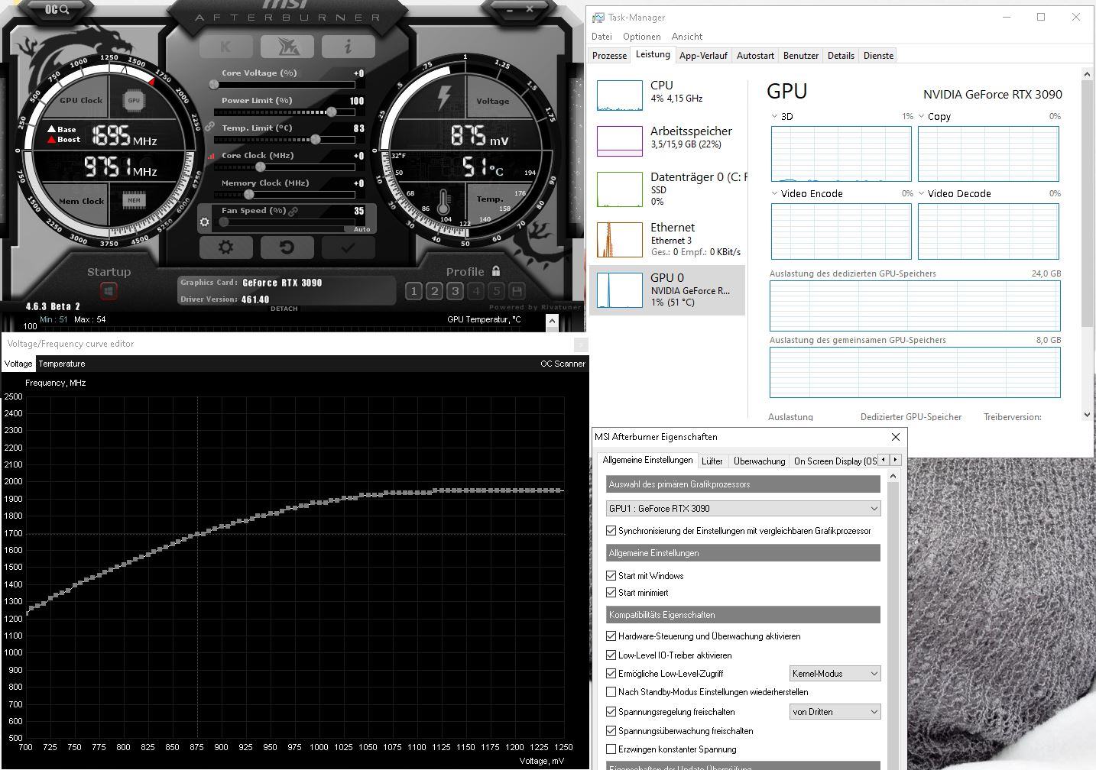Open the Optionen menu in Task-Manager
This screenshot has width=1096, height=770.
click(641, 37)
